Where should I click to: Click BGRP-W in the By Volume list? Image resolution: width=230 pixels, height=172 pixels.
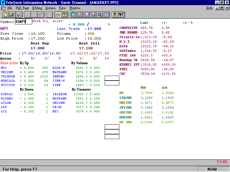[59, 68]
